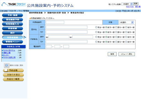The image size is (141, 106).
Task: Open the TASK市ホテル link
Action: [9, 50]
